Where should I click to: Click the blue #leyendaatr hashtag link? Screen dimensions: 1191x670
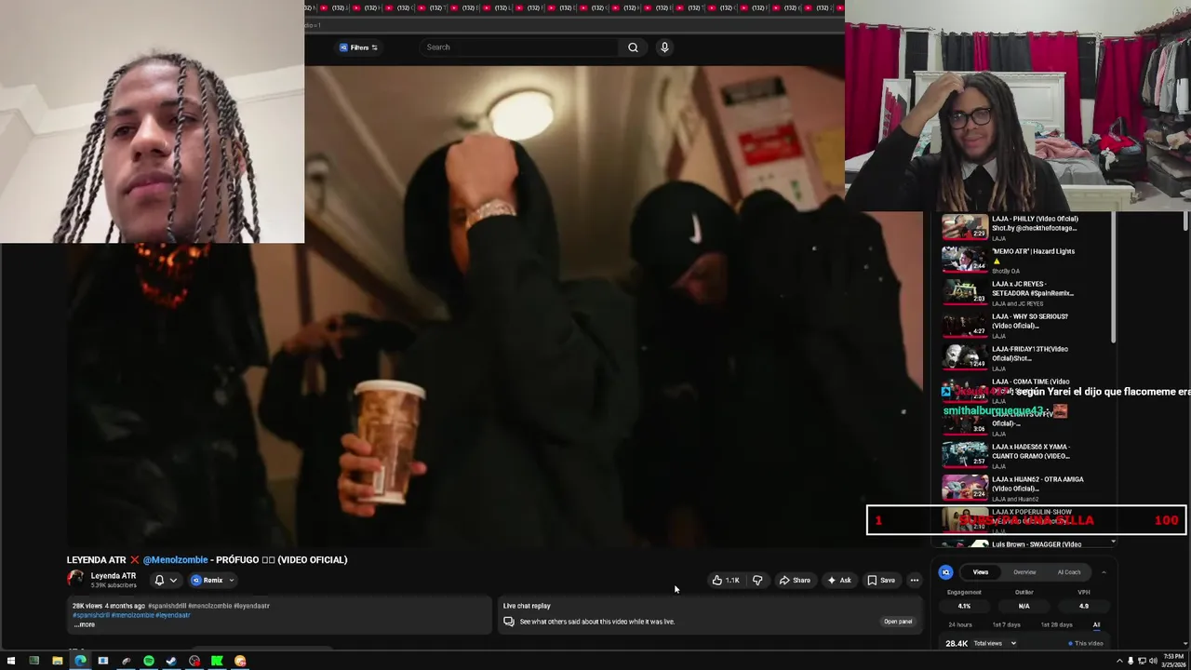click(x=173, y=615)
